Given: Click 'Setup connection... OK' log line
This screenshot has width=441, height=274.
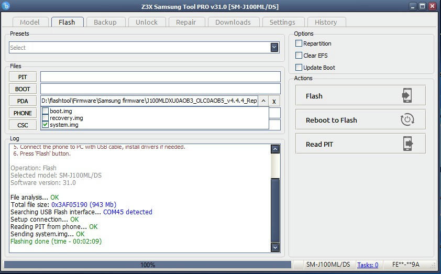Looking at the screenshot, I should coord(45,220).
